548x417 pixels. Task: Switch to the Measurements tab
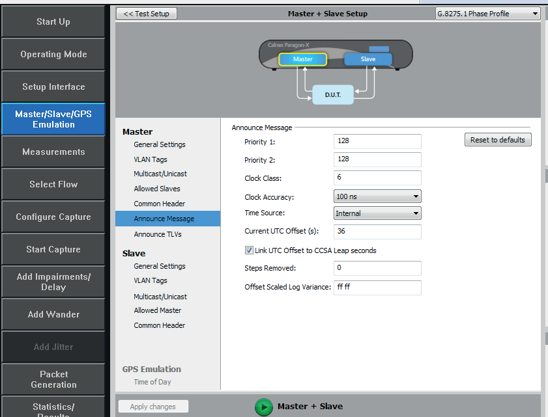(x=53, y=152)
